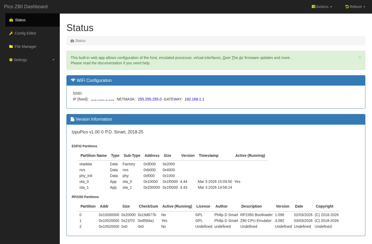Select the Status dashboard icon in sidebar
This screenshot has width=372, height=244.
click(x=11, y=20)
